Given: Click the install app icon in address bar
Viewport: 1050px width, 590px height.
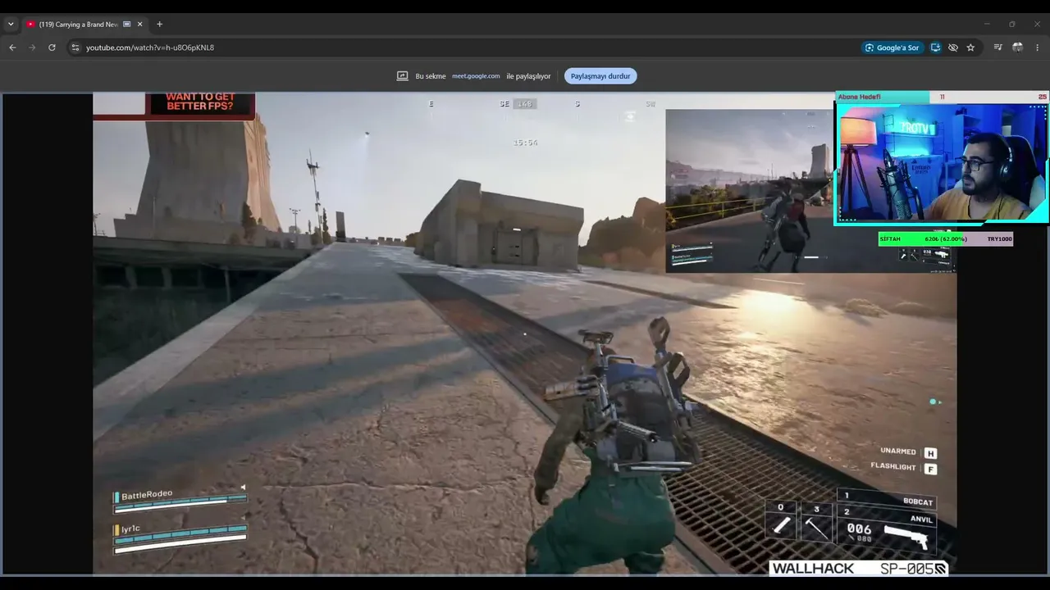Looking at the screenshot, I should tap(935, 48).
